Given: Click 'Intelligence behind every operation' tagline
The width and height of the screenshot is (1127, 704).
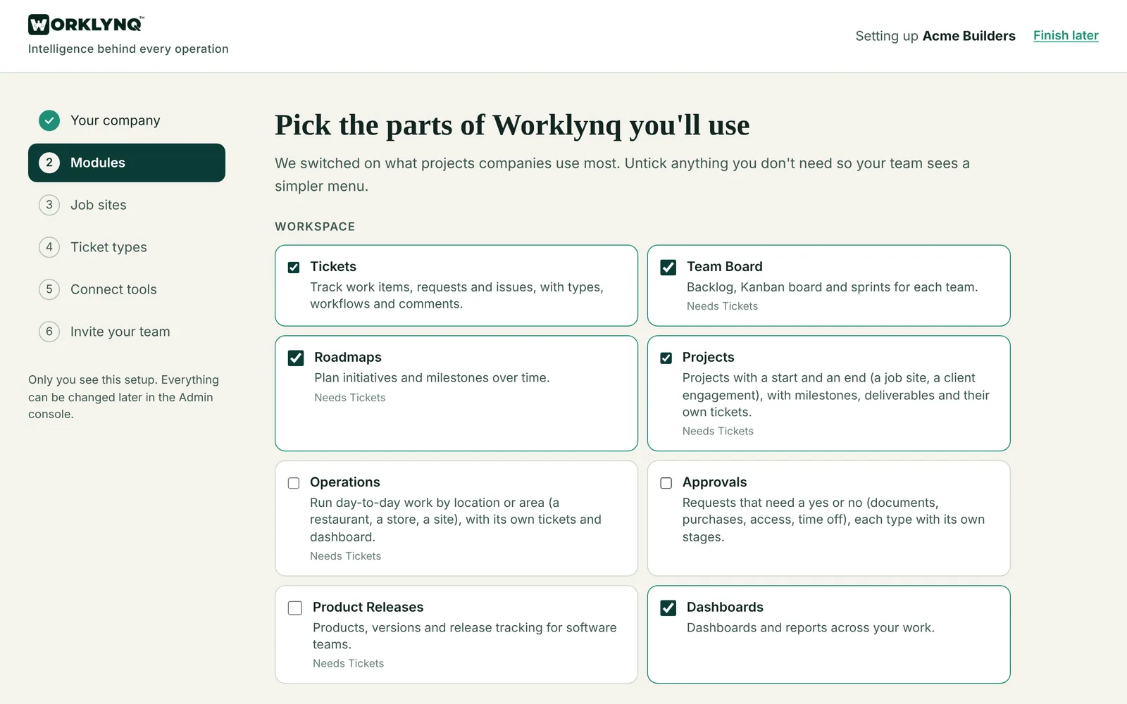Looking at the screenshot, I should coord(128,49).
